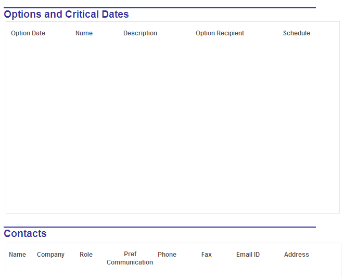Select the Email ID column header
Image resolution: width=344 pixels, height=278 pixels.
pyautogui.click(x=248, y=254)
